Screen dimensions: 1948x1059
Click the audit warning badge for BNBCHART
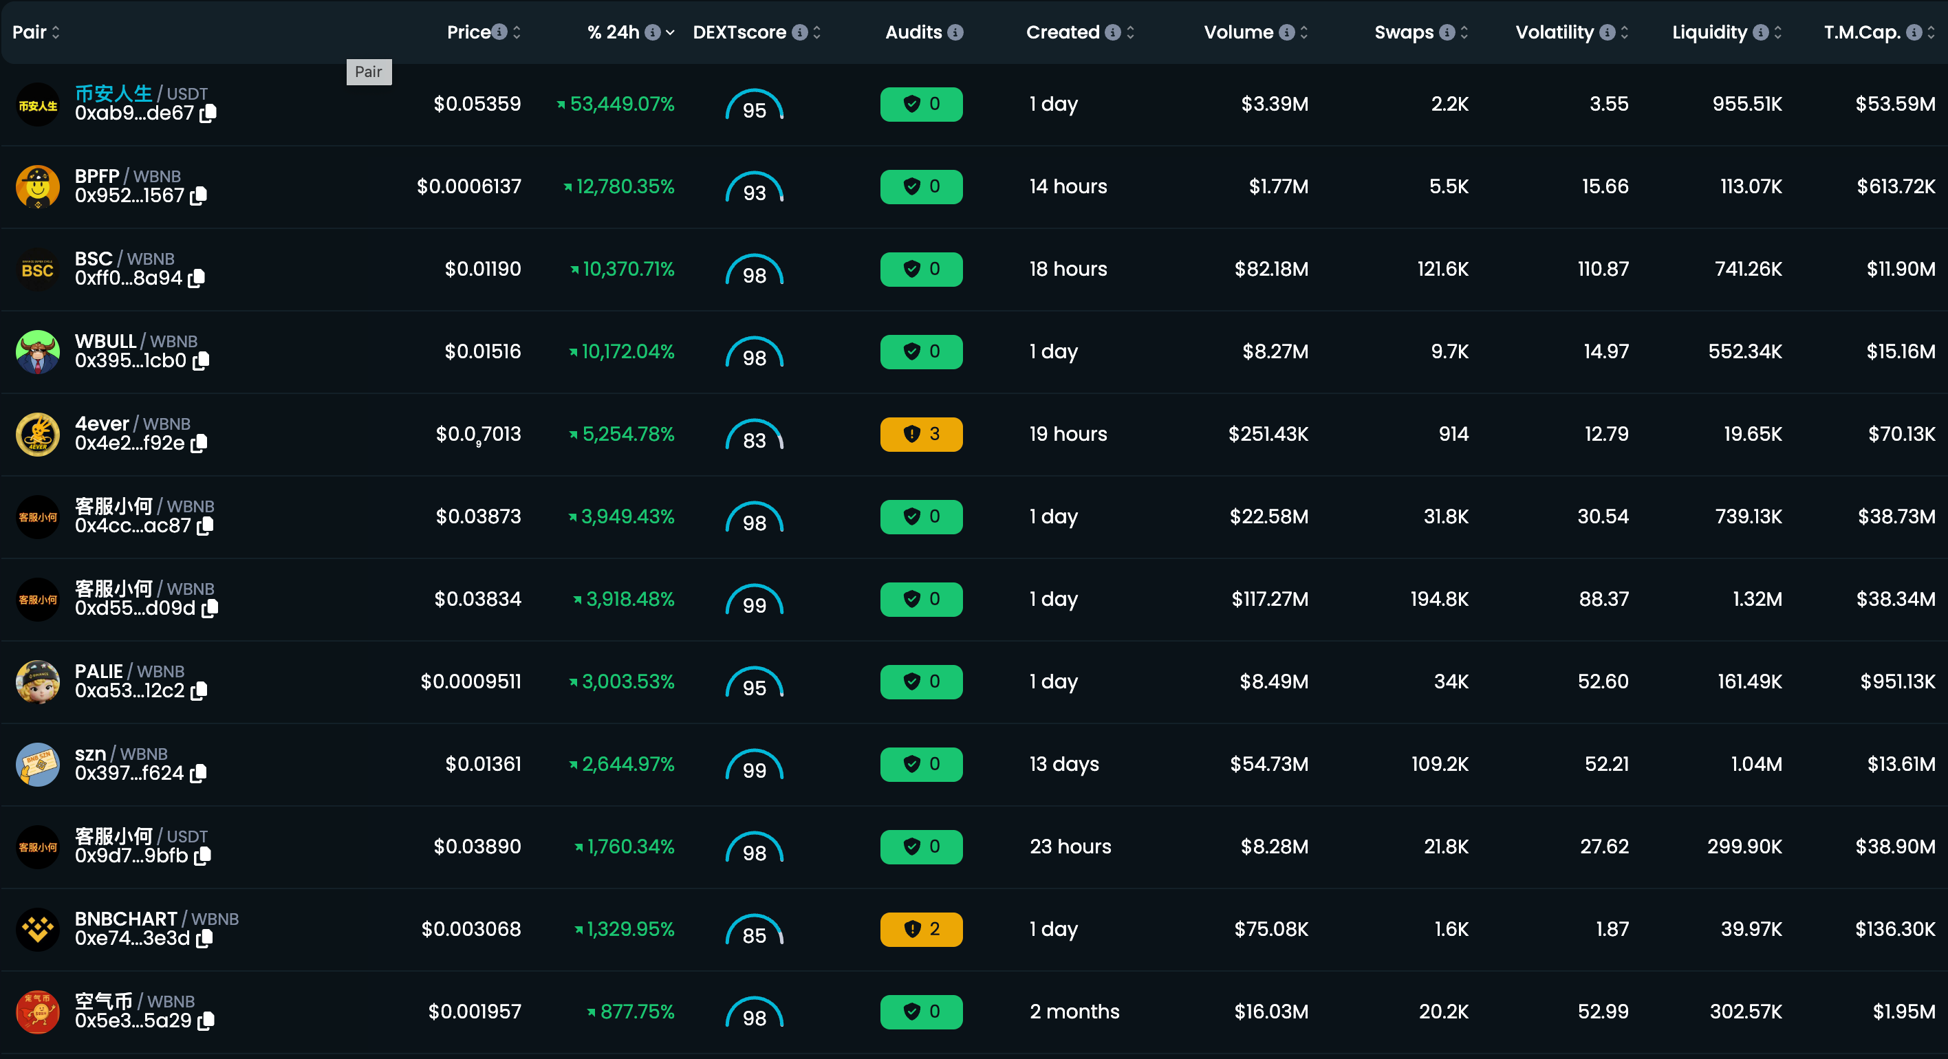[921, 930]
